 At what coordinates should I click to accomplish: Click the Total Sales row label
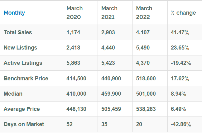[x=18, y=32]
